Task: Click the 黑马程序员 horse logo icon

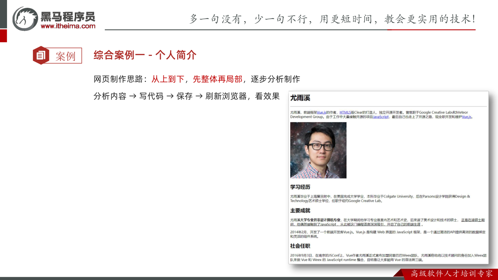Action: click(25, 19)
